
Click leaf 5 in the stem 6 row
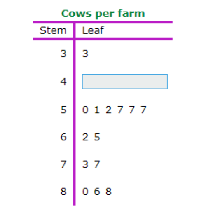click(97, 137)
